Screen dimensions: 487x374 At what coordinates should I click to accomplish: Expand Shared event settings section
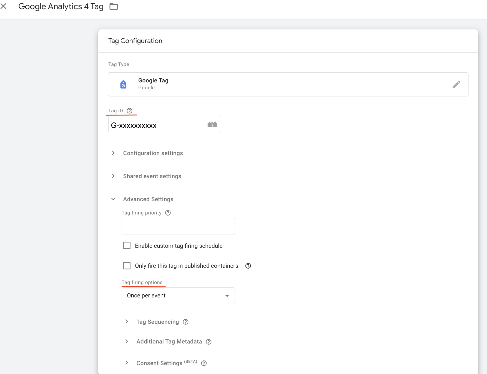[152, 176]
